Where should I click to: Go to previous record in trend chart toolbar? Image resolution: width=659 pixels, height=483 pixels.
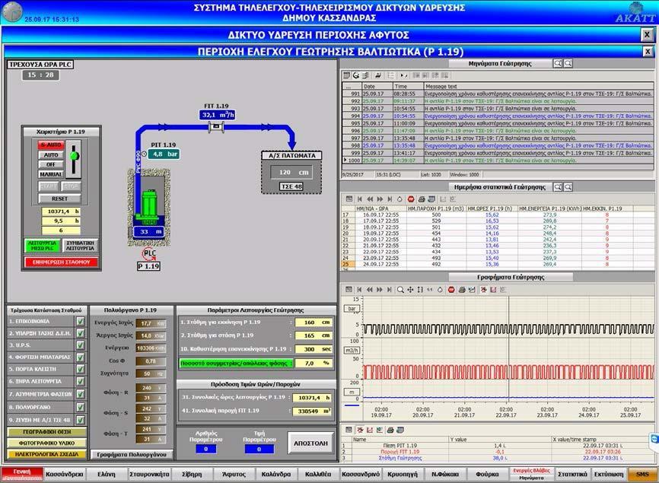369,289
